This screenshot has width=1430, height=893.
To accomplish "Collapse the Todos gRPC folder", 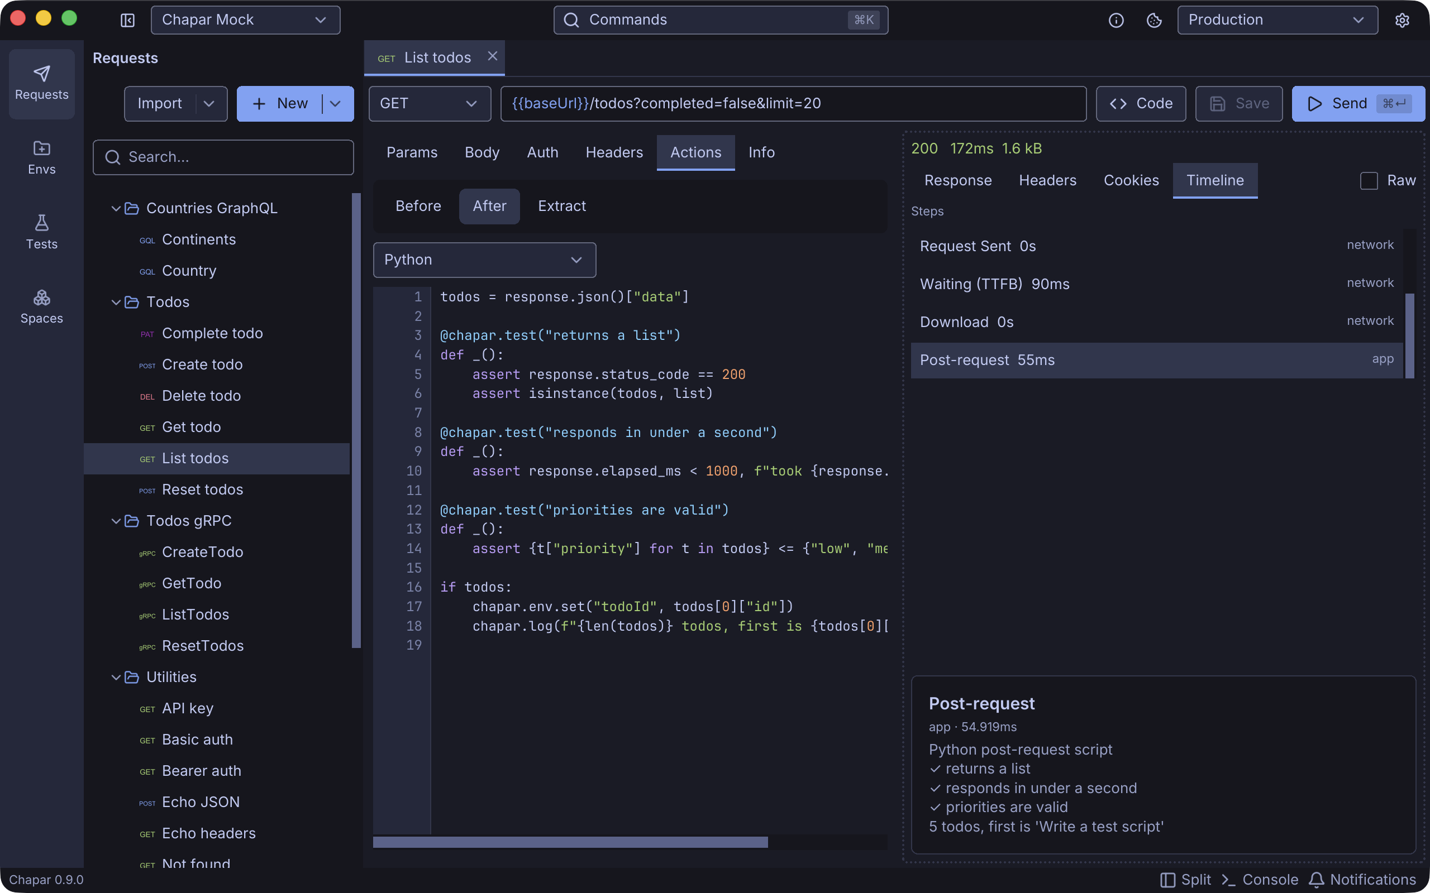I will [116, 521].
